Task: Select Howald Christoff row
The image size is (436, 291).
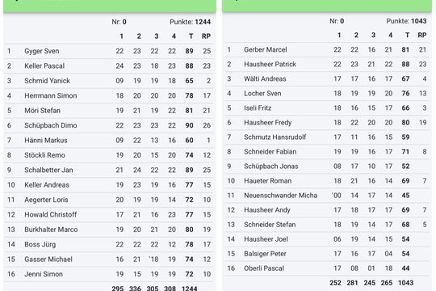Action: 109,214
